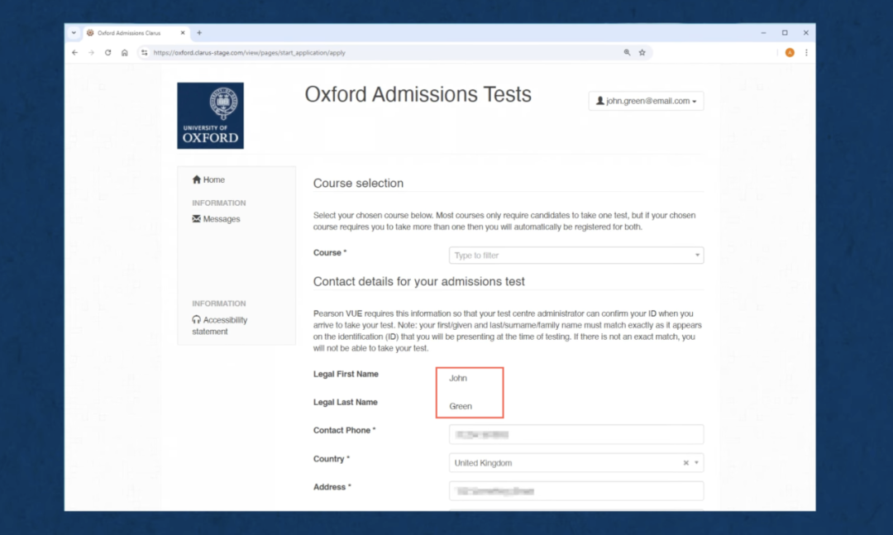
Task: Maximize the browser window
Action: pos(785,33)
